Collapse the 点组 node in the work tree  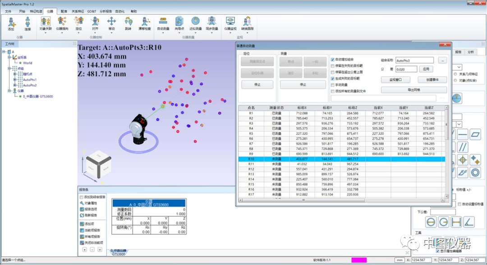(x=9, y=68)
